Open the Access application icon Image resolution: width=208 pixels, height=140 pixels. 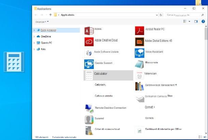[89, 31]
